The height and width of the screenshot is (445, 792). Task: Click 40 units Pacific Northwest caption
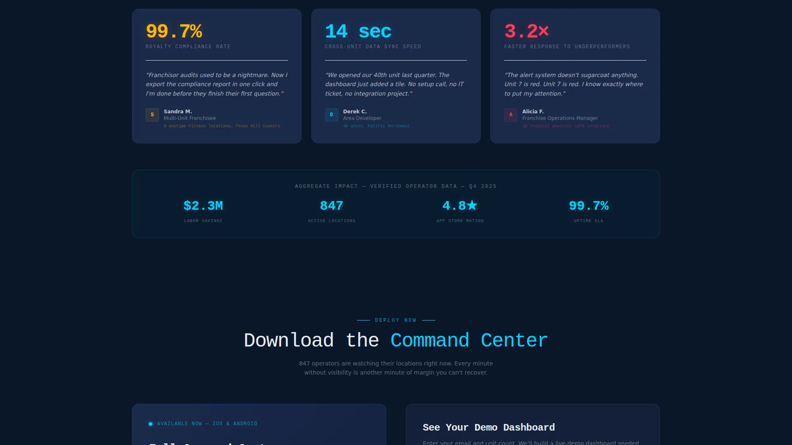376,126
